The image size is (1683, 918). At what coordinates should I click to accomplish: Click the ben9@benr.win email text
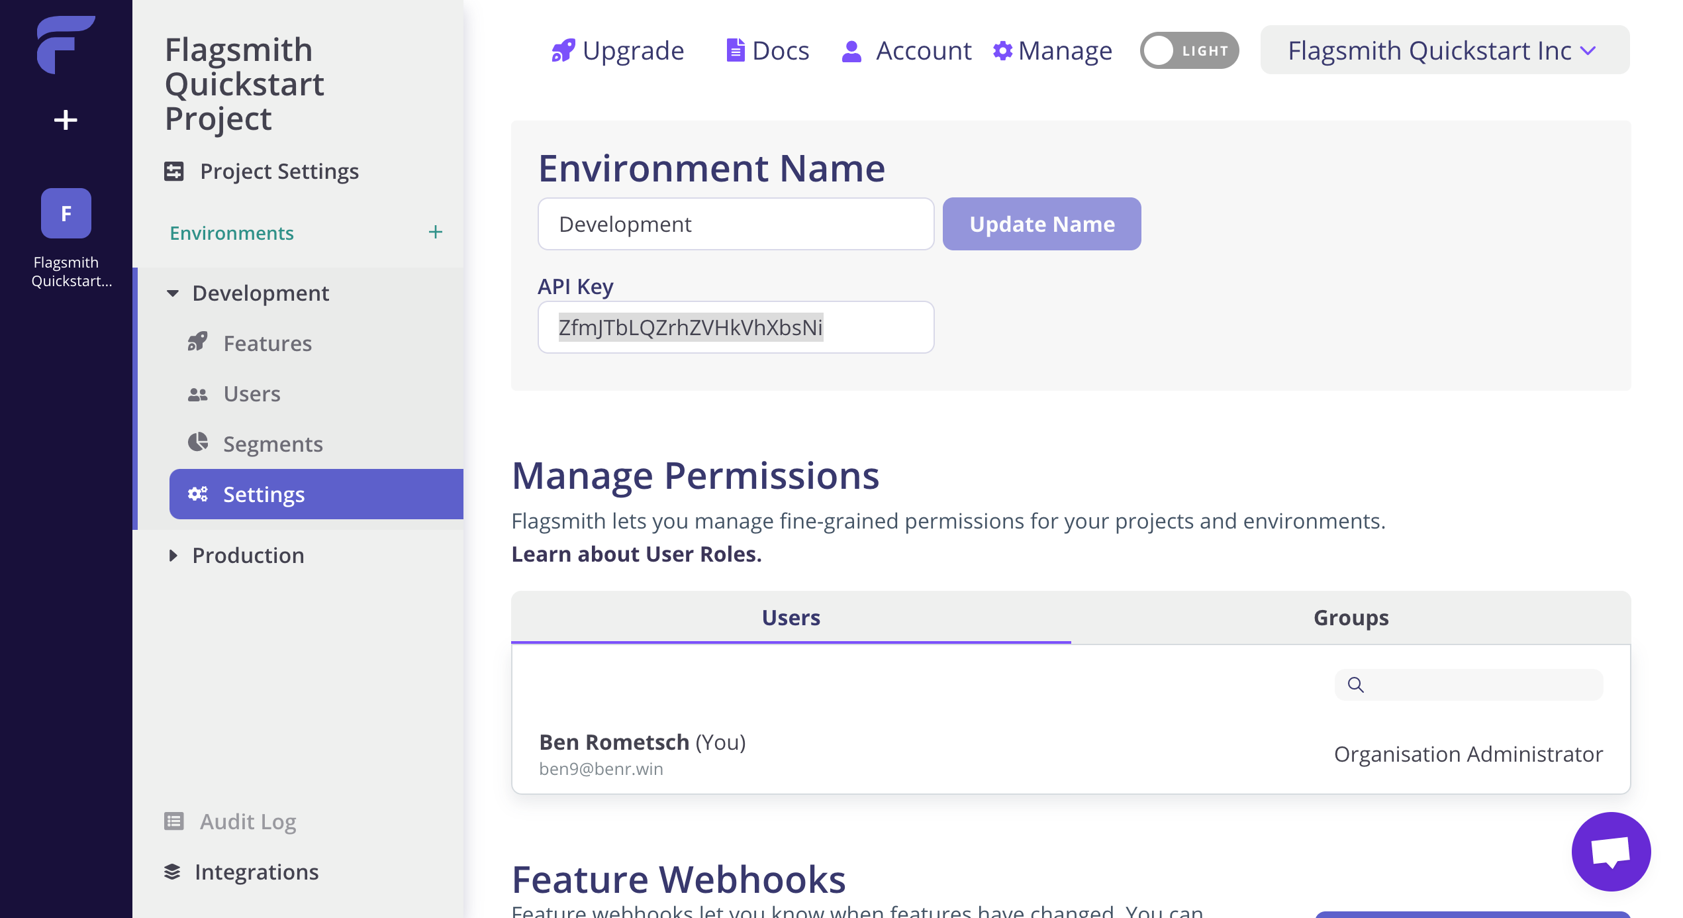pyautogui.click(x=601, y=768)
